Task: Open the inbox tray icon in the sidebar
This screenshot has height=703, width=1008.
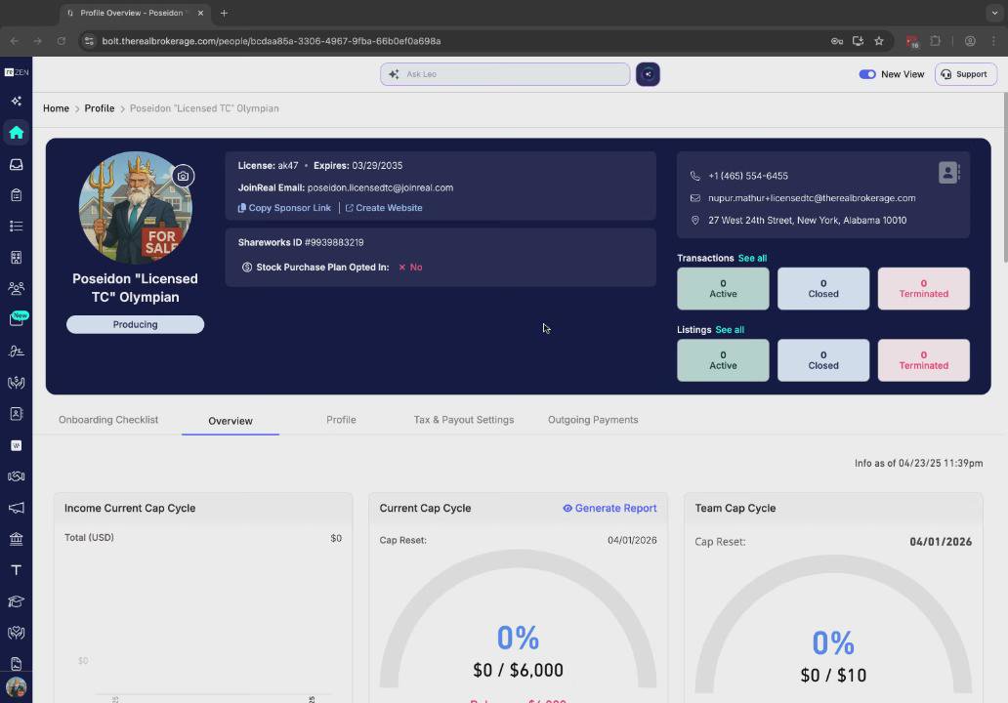Action: 16,164
